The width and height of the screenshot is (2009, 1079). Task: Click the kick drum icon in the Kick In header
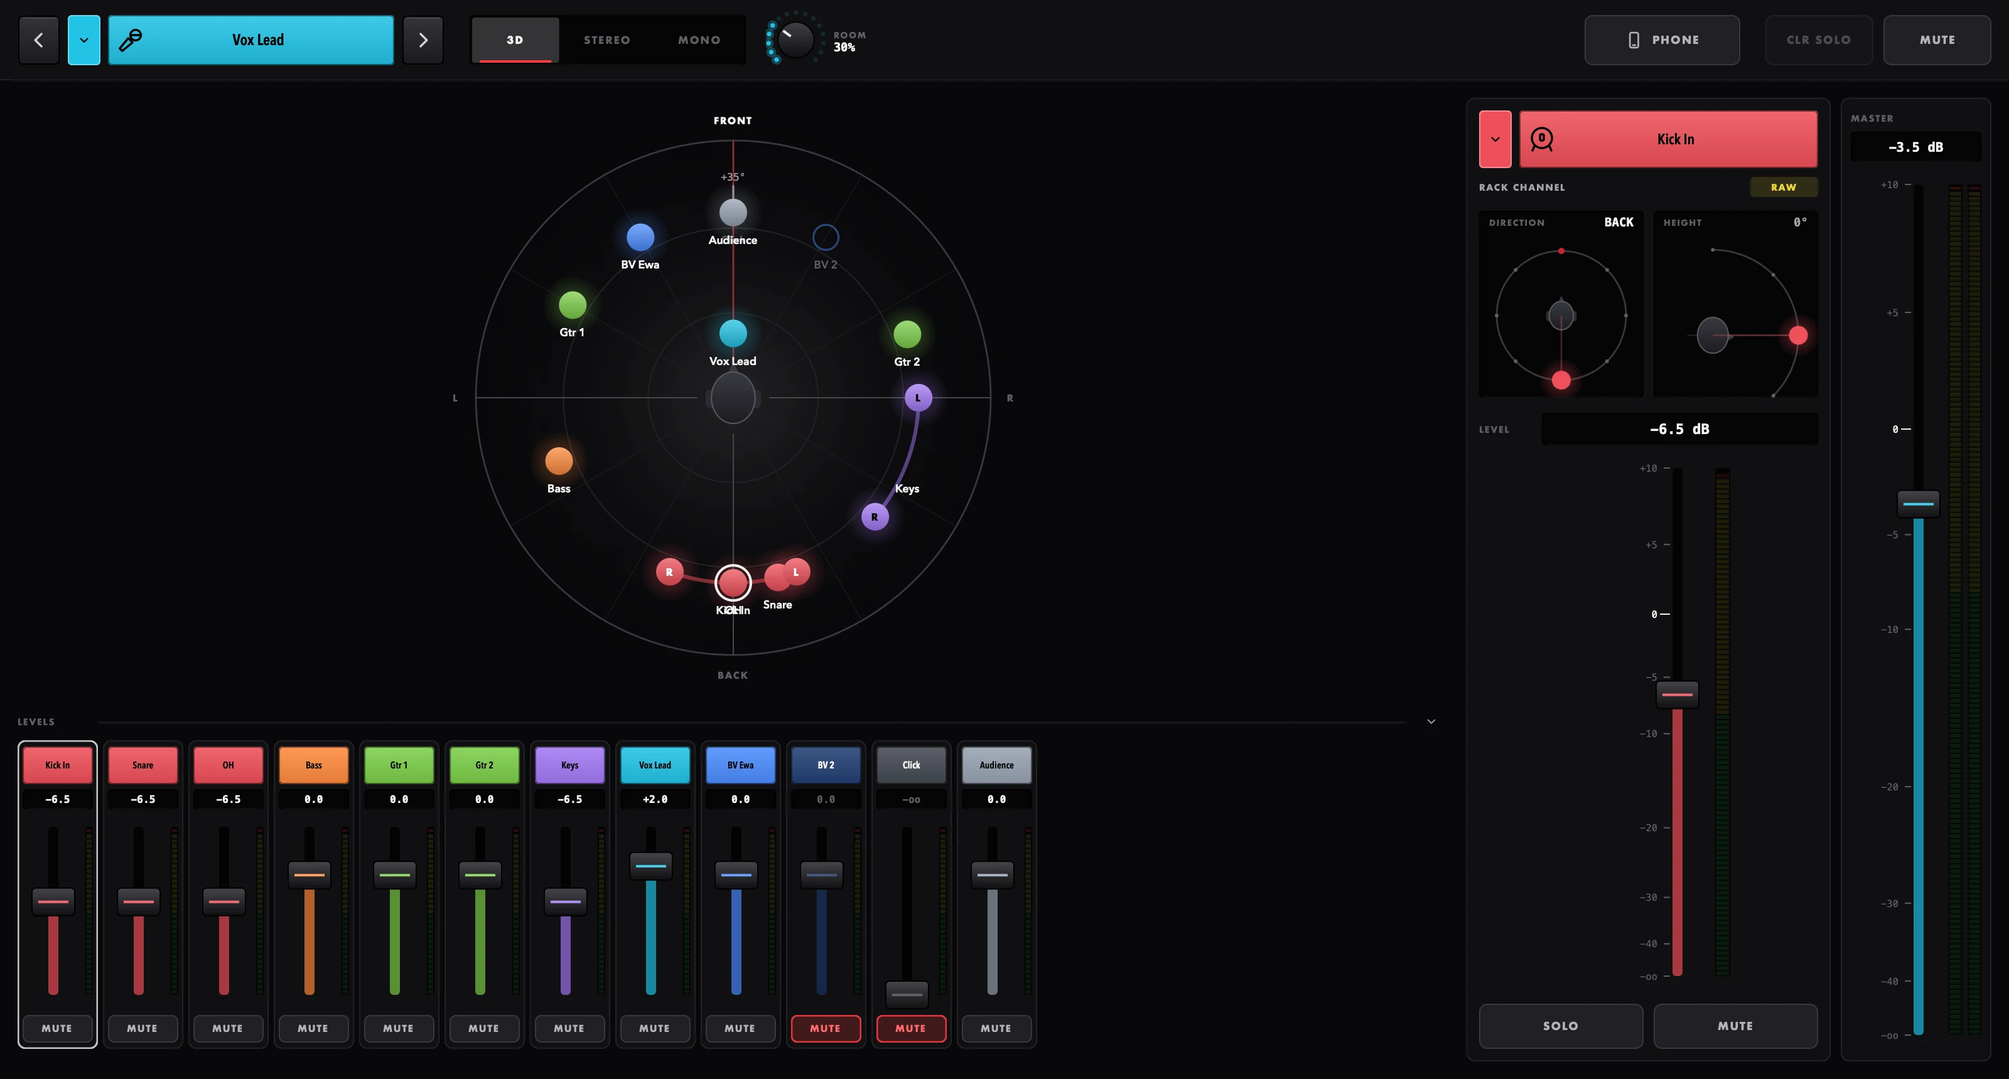tap(1542, 139)
